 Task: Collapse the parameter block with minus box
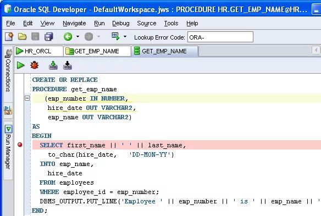(27, 98)
